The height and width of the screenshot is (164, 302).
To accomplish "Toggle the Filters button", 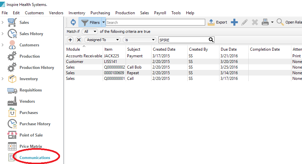I will [x=91, y=23].
